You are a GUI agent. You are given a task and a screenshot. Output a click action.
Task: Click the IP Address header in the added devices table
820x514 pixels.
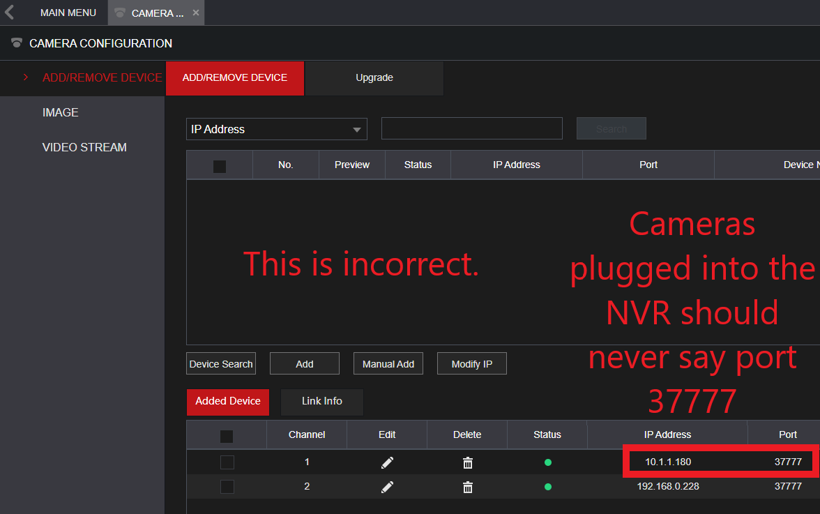tap(667, 434)
